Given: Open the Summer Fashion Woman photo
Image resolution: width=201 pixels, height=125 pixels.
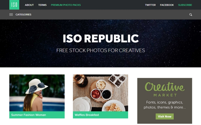Looking at the screenshot, I should [37, 93].
